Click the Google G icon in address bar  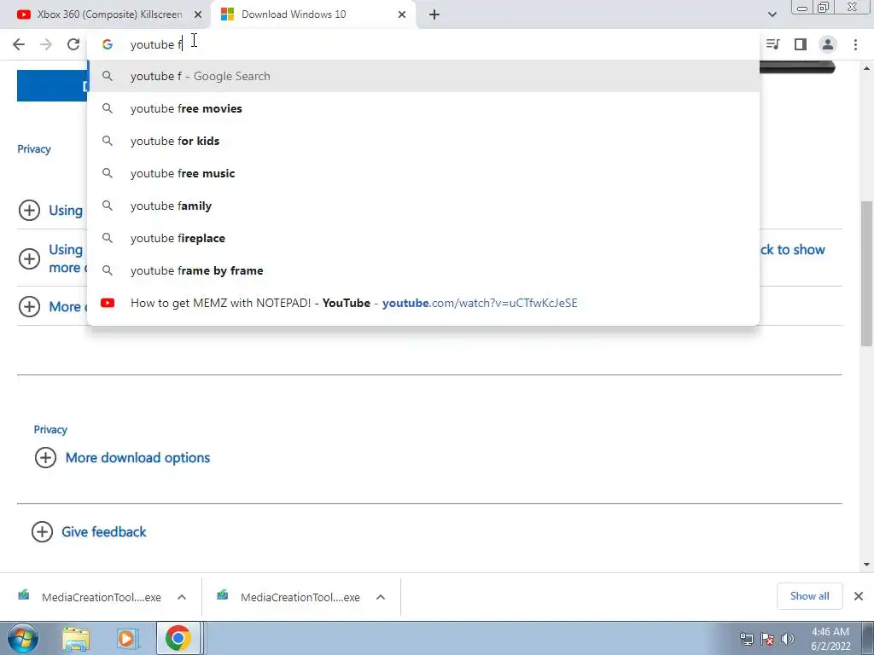click(x=108, y=44)
